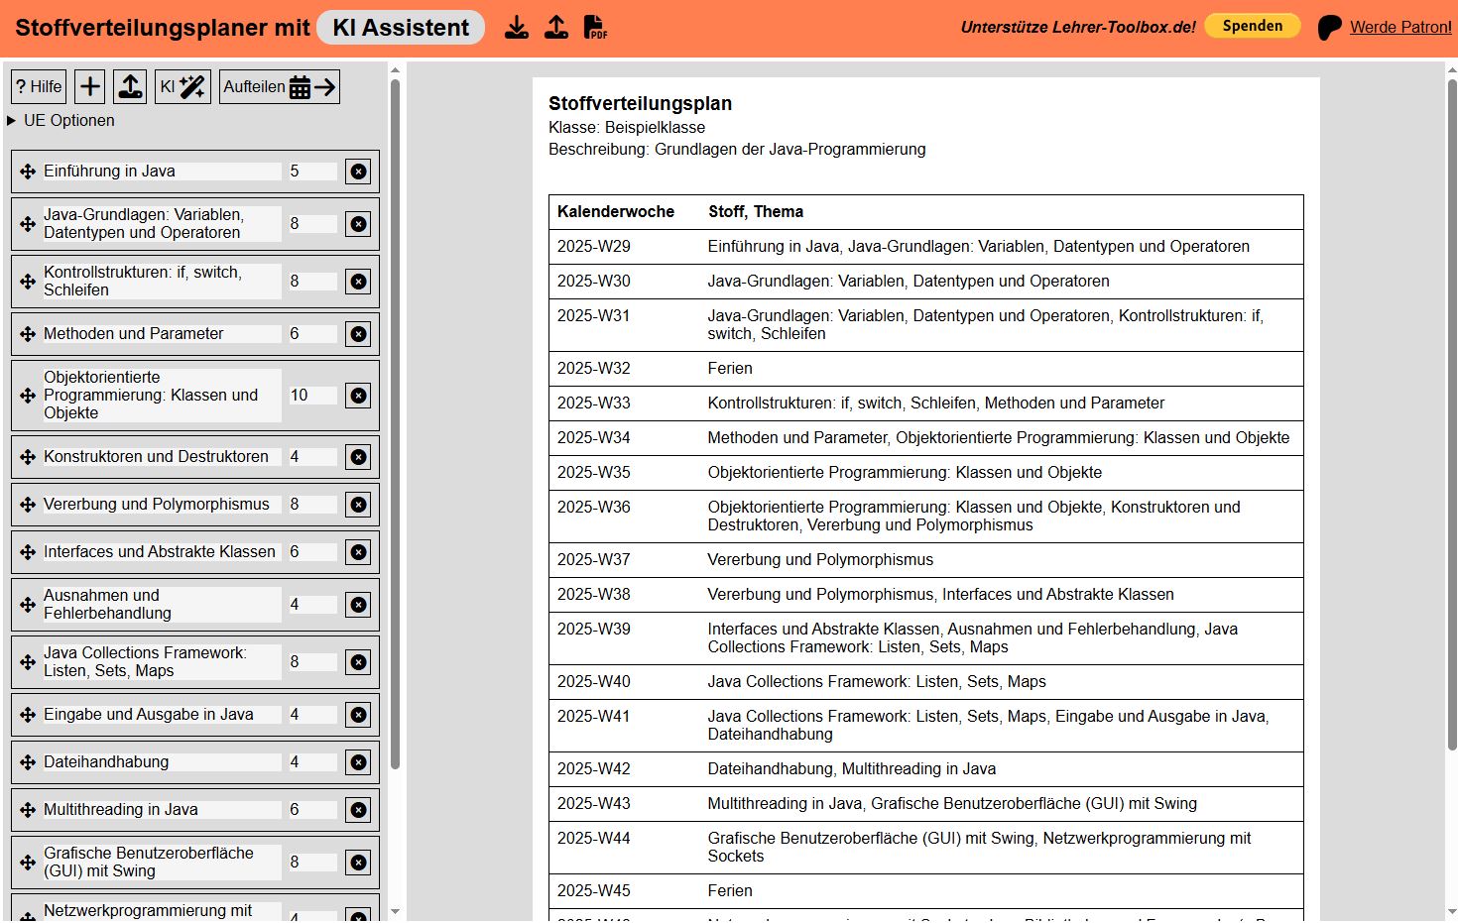This screenshot has width=1458, height=923.
Task: Click the download icon in header
Action: click(517, 27)
